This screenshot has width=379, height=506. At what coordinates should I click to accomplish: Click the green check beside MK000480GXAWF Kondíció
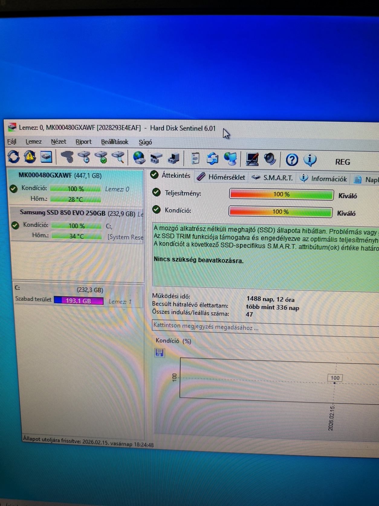(13, 189)
